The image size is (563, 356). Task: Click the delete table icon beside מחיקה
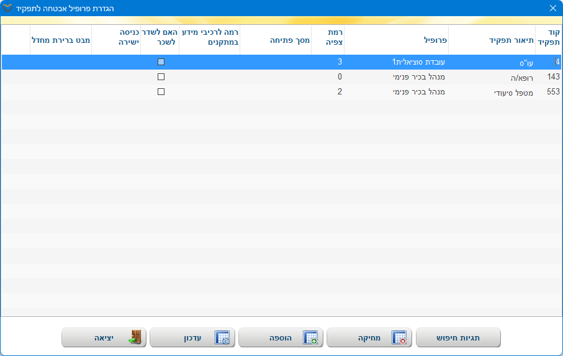click(399, 338)
